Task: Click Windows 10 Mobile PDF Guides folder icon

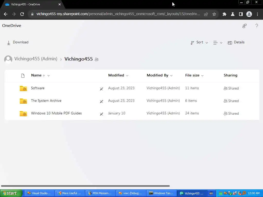Action: click(x=23, y=113)
